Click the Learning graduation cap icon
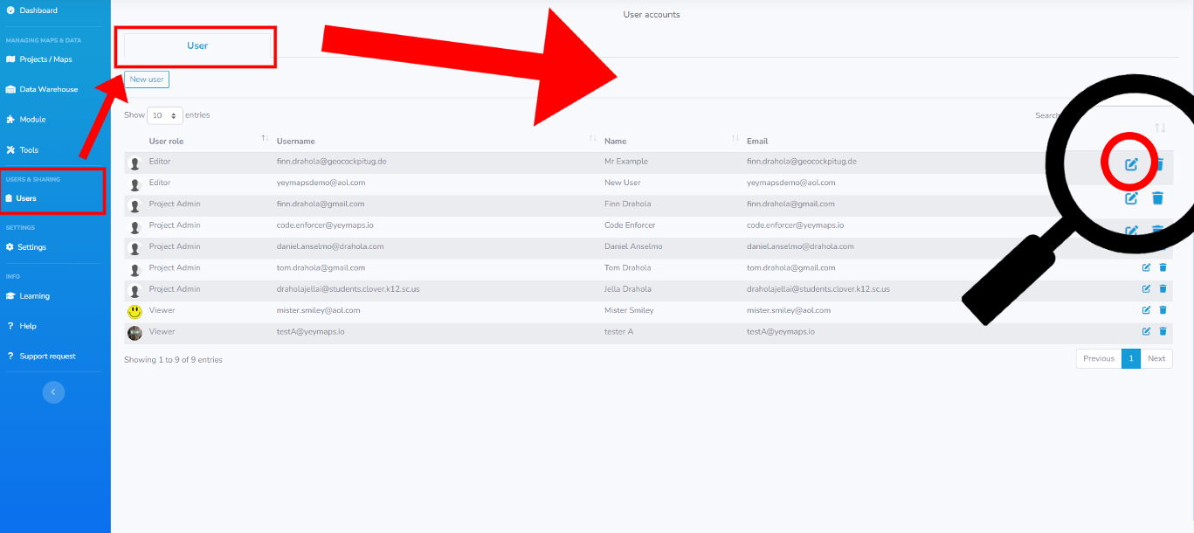 pos(10,296)
